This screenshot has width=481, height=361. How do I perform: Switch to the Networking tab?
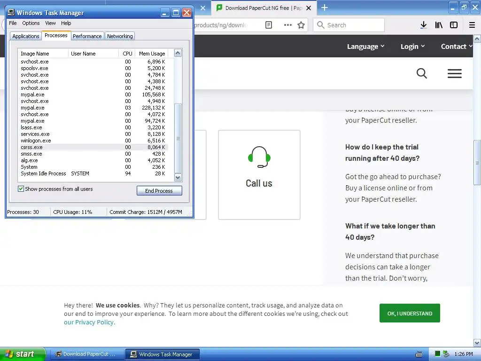point(120,36)
